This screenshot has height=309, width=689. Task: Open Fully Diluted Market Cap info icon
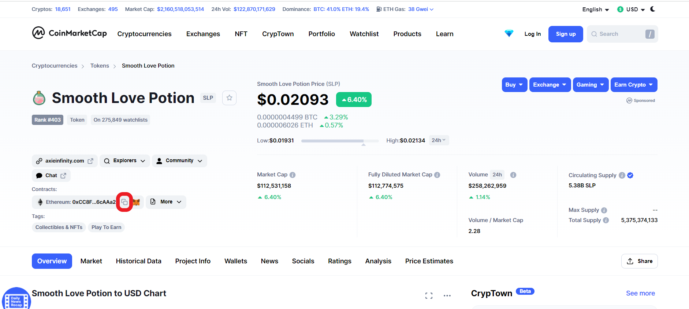pos(437,175)
